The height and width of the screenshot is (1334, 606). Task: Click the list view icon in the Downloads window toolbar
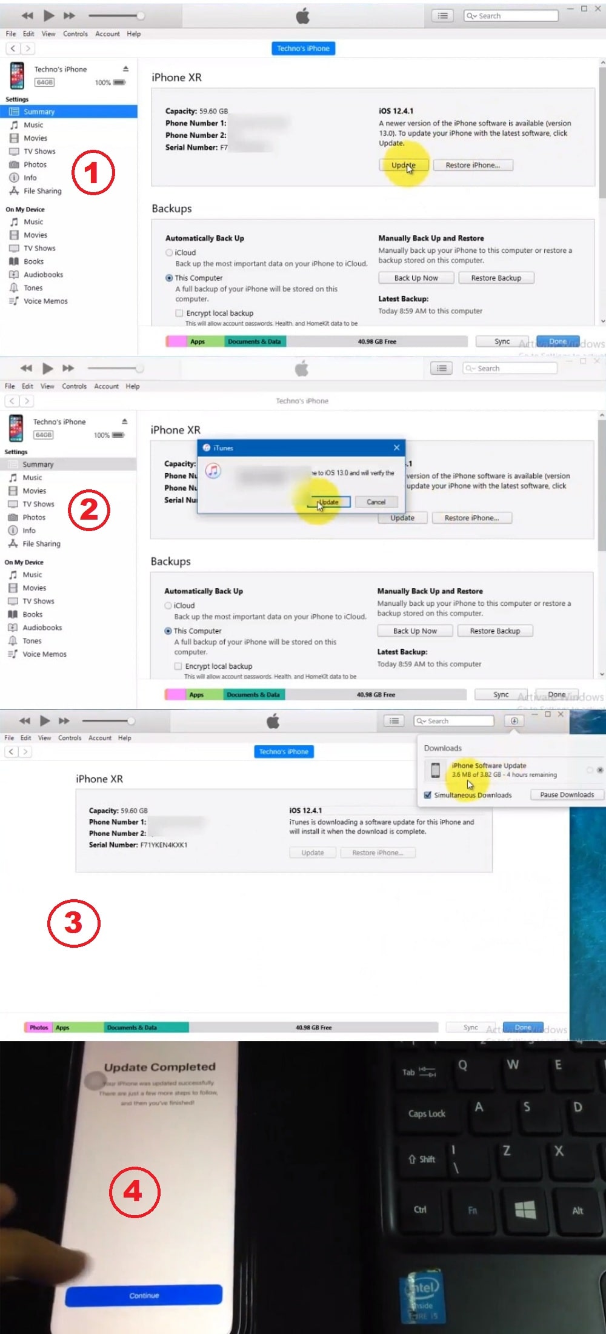coord(395,721)
